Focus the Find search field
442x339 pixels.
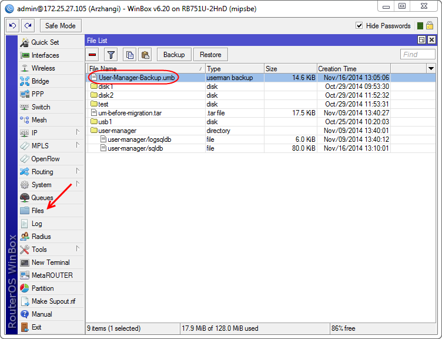[418, 54]
